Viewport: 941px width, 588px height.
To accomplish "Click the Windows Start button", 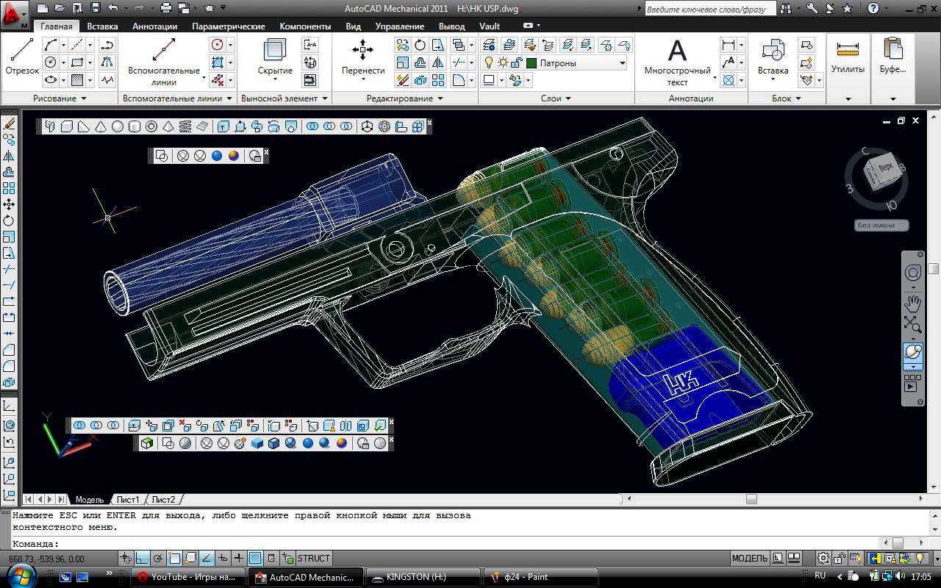I will 22,576.
